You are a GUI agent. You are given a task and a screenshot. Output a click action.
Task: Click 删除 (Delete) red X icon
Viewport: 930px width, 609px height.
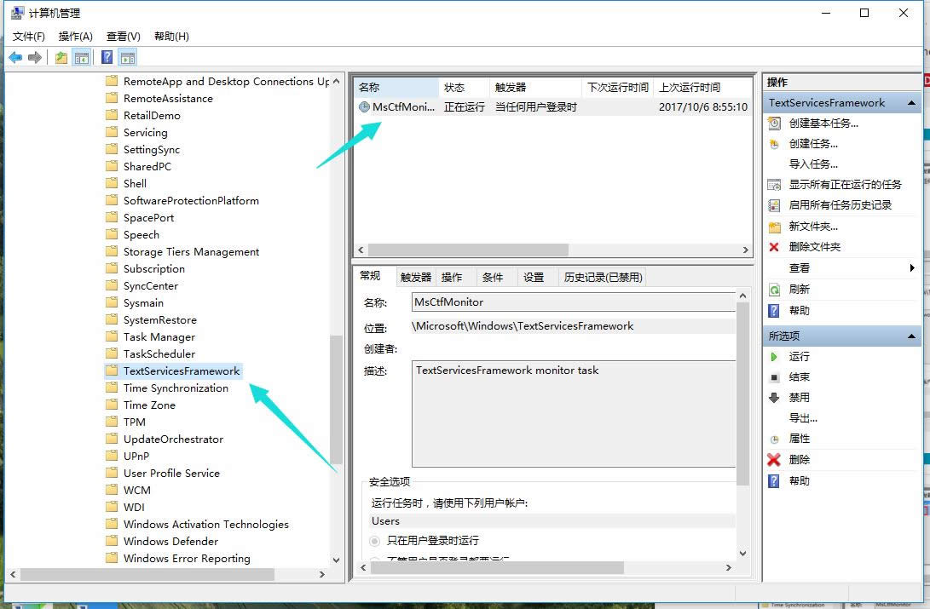click(773, 459)
